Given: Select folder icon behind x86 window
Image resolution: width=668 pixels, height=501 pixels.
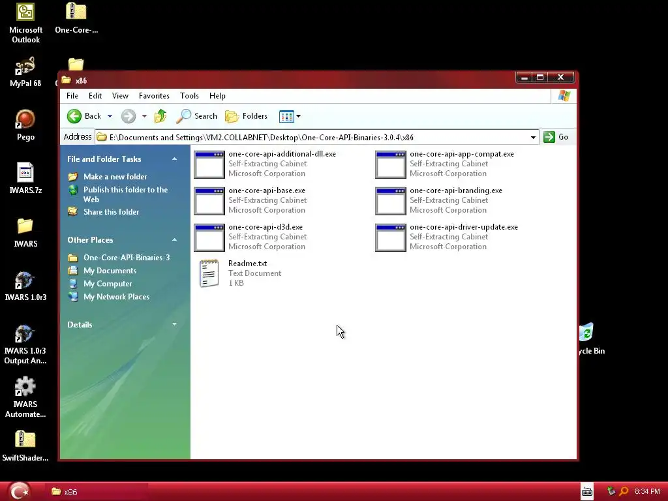Looking at the screenshot, I should click(76, 64).
